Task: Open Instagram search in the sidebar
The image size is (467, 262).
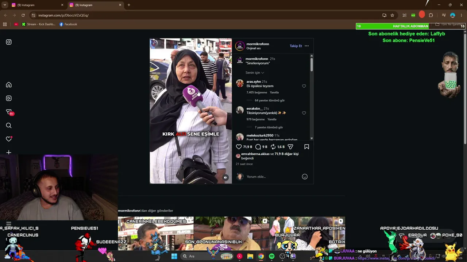Action: coord(9,126)
